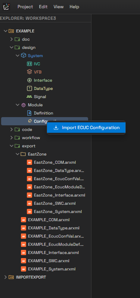Viewport: 140px width, 298px height.
Task: Open EastZone_DataType.arxml file
Action: 59,171
